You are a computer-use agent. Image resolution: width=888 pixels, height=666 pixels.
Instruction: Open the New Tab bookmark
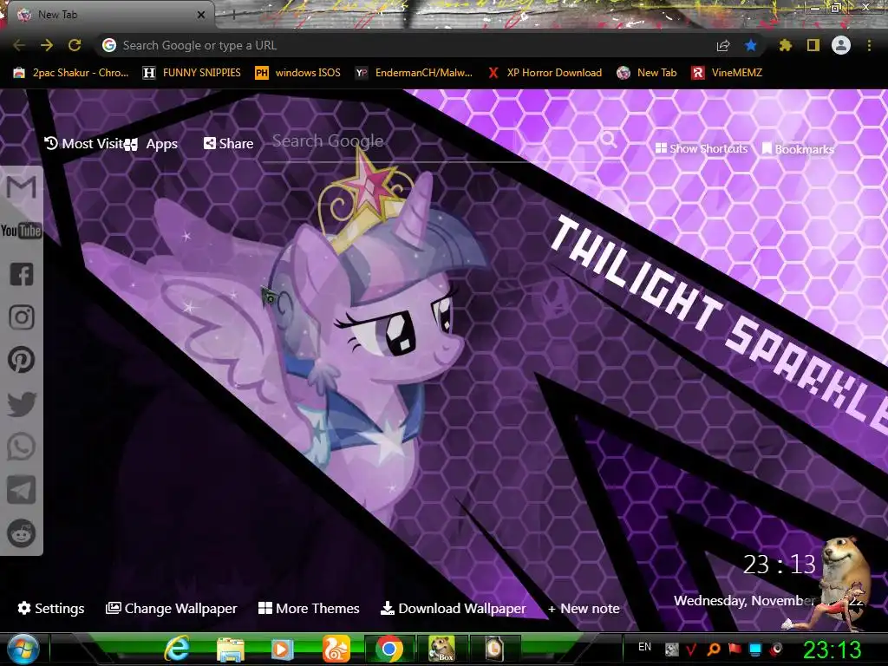point(647,73)
